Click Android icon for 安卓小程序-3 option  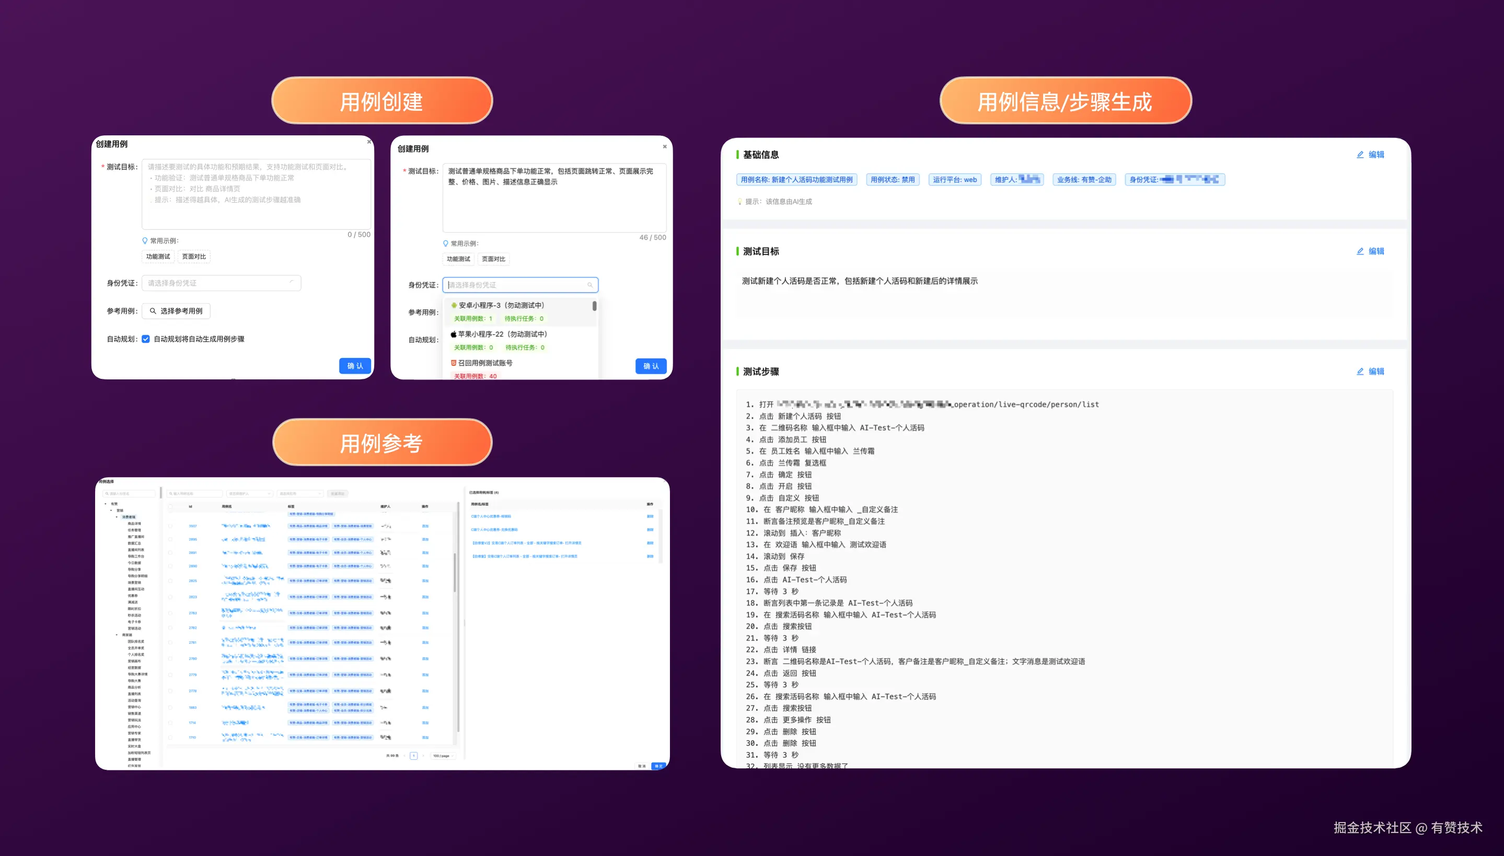(454, 305)
